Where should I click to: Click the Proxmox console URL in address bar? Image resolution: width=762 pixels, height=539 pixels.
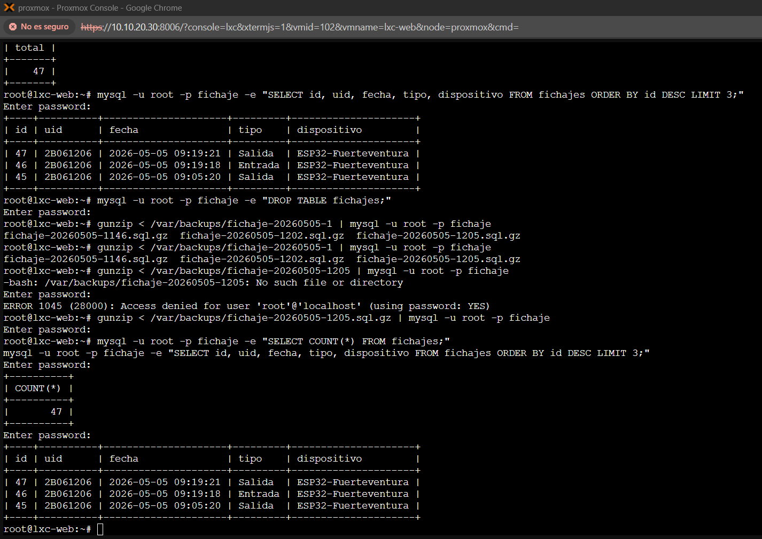tap(300, 27)
